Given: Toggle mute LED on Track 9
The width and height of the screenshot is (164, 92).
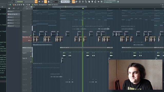Looking at the screenshot, I should pyautogui.click(x=31, y=56).
